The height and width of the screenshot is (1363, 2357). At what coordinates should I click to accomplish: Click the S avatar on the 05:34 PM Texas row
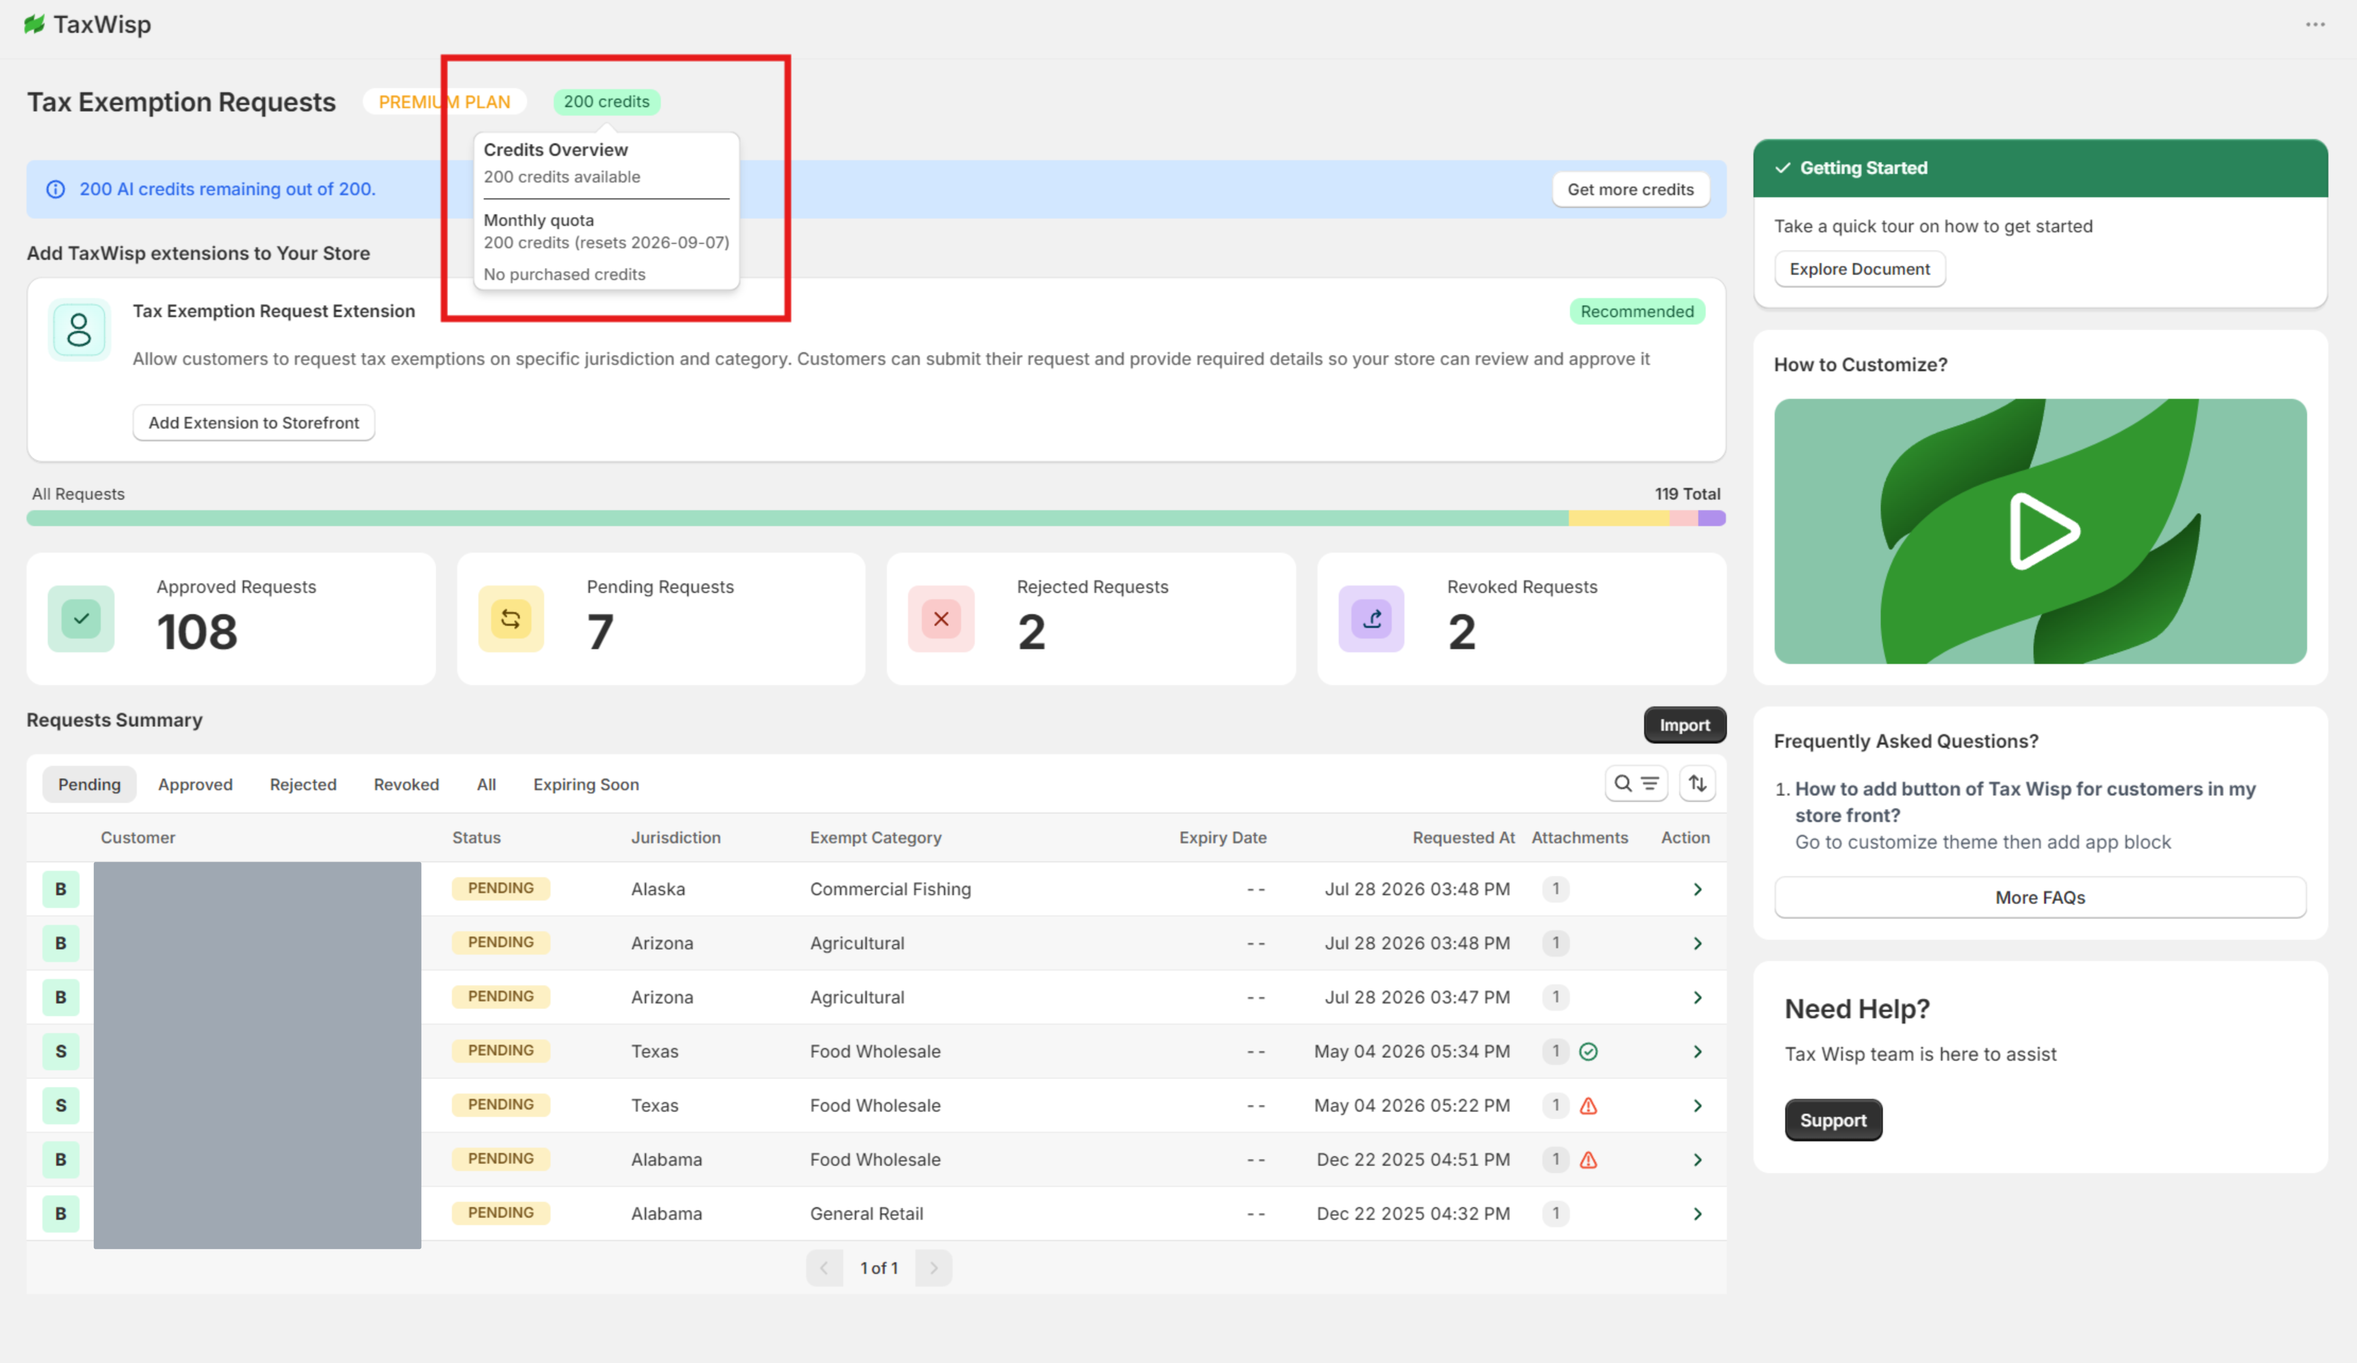coord(61,1052)
